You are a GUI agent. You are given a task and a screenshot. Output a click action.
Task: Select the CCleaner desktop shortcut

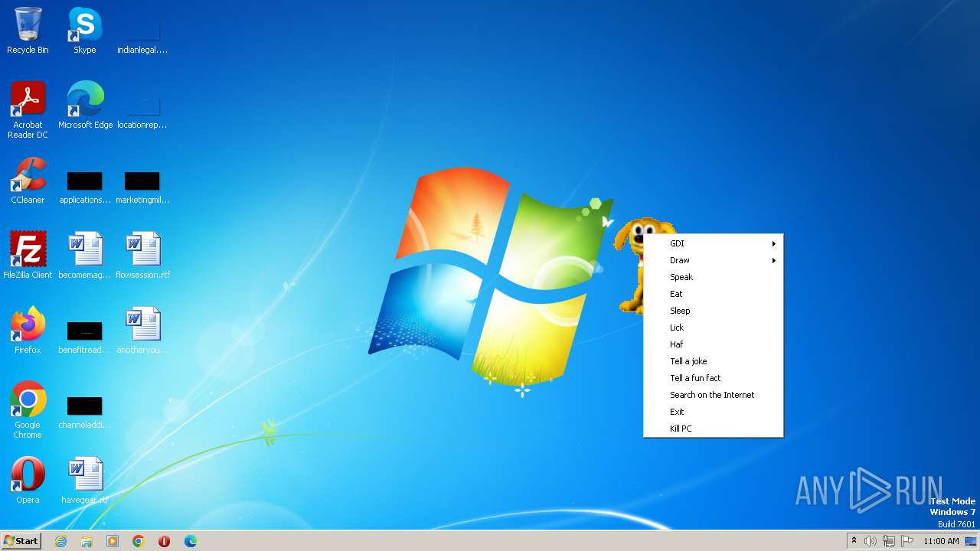coord(28,181)
